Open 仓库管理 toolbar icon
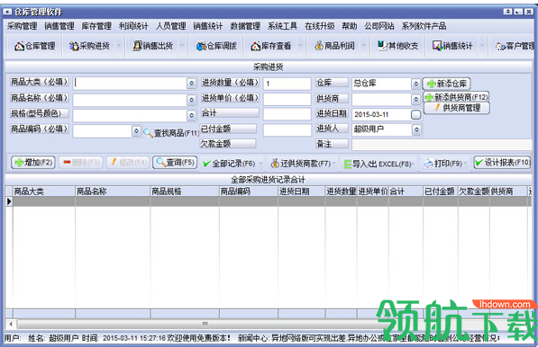 [34, 46]
